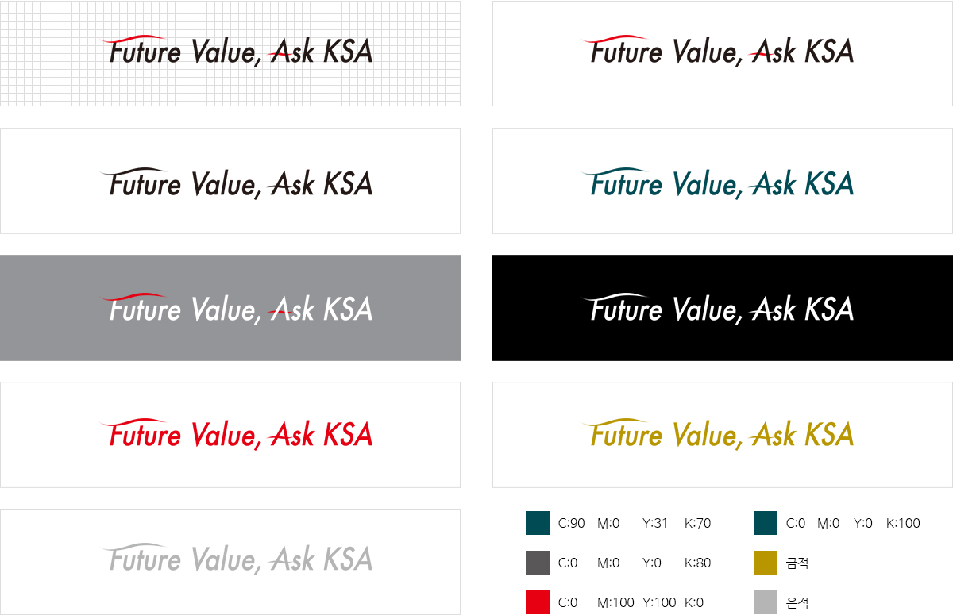Click the C:0 M:100 Y:100 K:0 label
Screen dimensions: 953x615
pyautogui.click(x=631, y=602)
